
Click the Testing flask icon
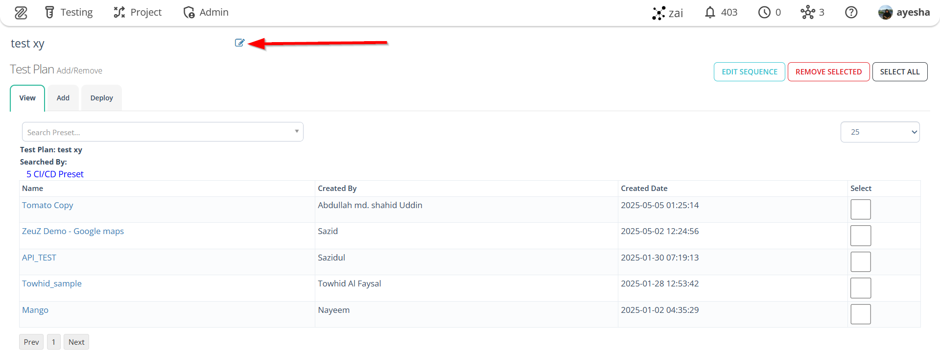tap(49, 12)
